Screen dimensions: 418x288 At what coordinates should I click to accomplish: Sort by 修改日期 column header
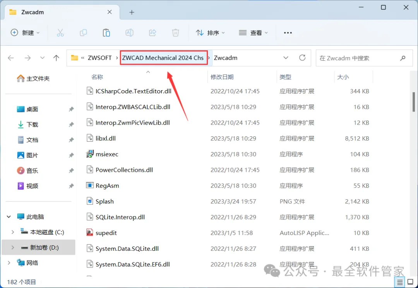point(222,77)
